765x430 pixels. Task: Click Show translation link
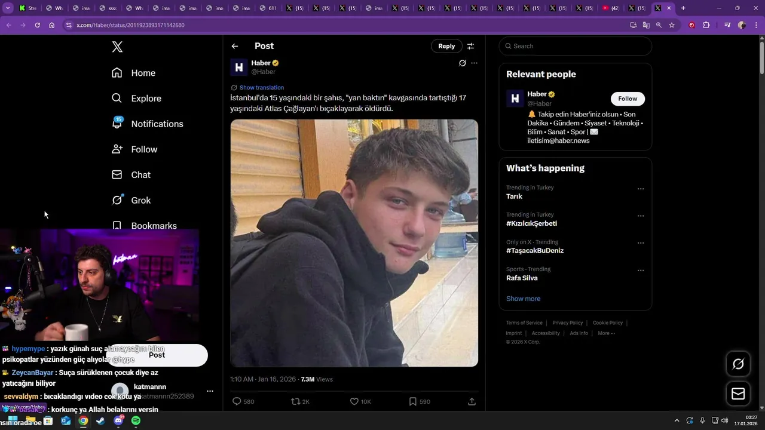pyautogui.click(x=261, y=88)
